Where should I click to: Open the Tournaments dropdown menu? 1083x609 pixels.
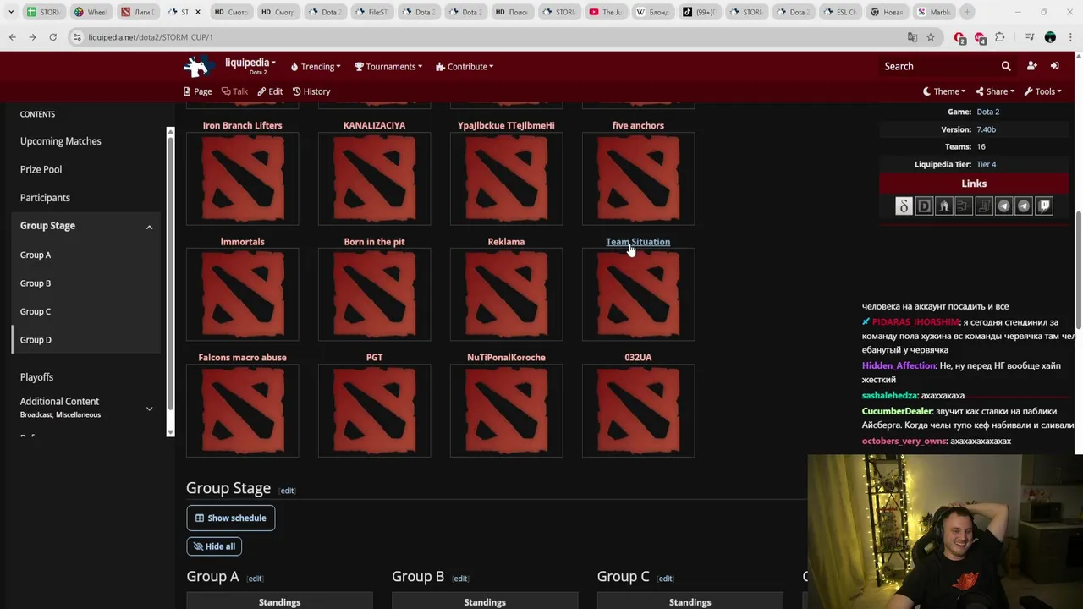click(388, 67)
